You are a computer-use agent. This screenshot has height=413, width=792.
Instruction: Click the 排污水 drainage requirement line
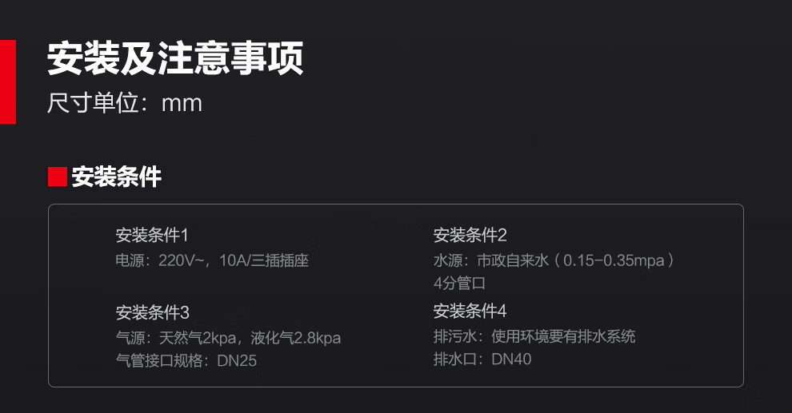tap(534, 336)
